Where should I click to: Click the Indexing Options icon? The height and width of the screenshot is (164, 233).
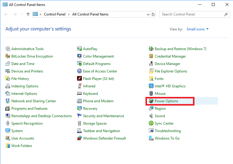click(8, 86)
